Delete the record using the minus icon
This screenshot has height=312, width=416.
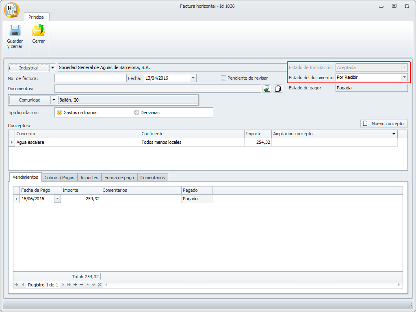(x=81, y=285)
